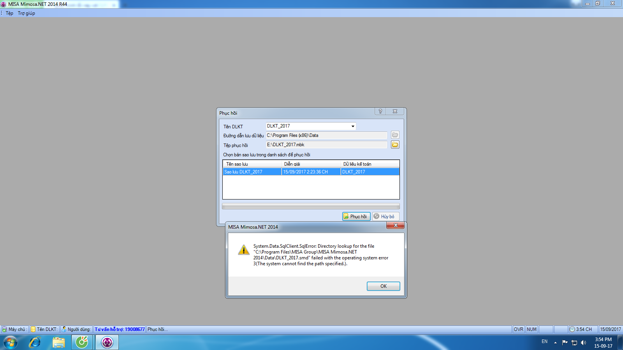Open the Tệp menu
The width and height of the screenshot is (623, 350).
tap(9, 13)
